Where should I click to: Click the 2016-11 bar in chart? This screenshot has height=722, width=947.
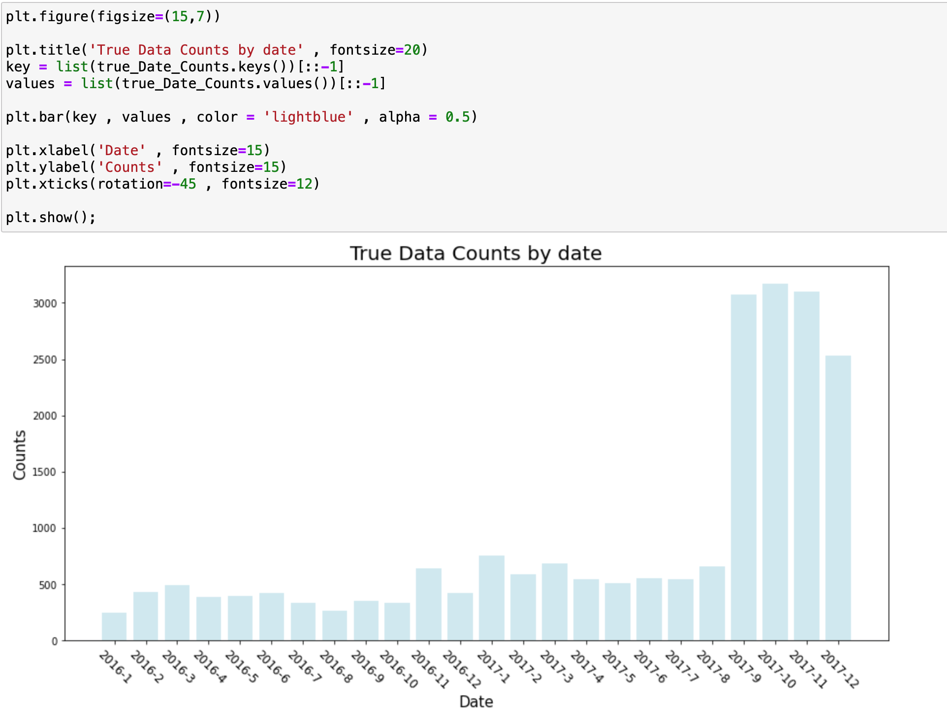tap(428, 604)
